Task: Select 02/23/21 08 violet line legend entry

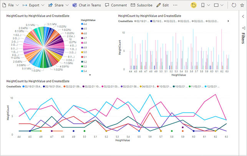Action: pyautogui.click(x=130, y=86)
